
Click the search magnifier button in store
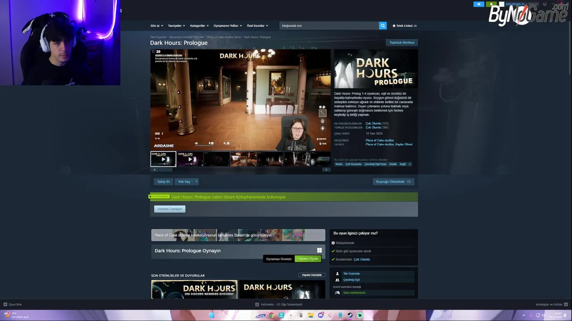coord(383,25)
